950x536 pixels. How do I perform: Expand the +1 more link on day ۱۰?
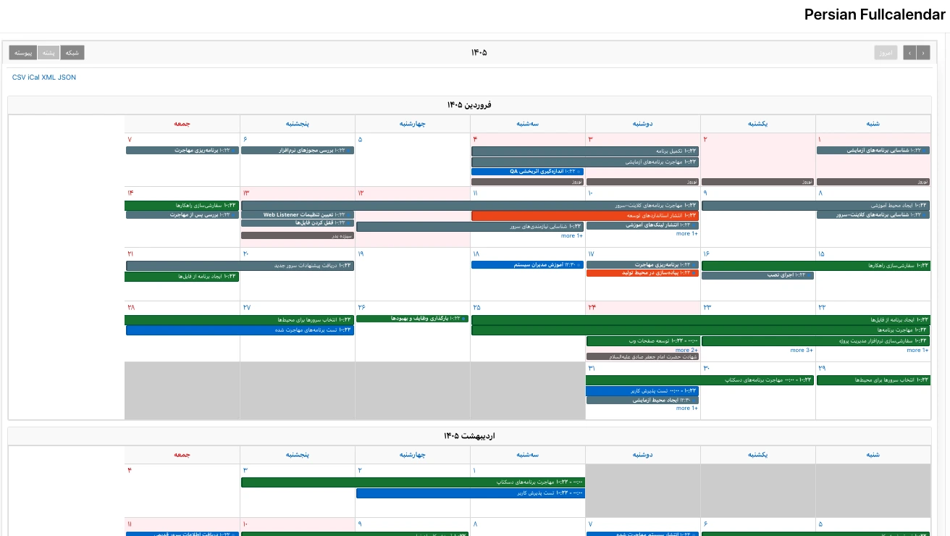point(687,233)
